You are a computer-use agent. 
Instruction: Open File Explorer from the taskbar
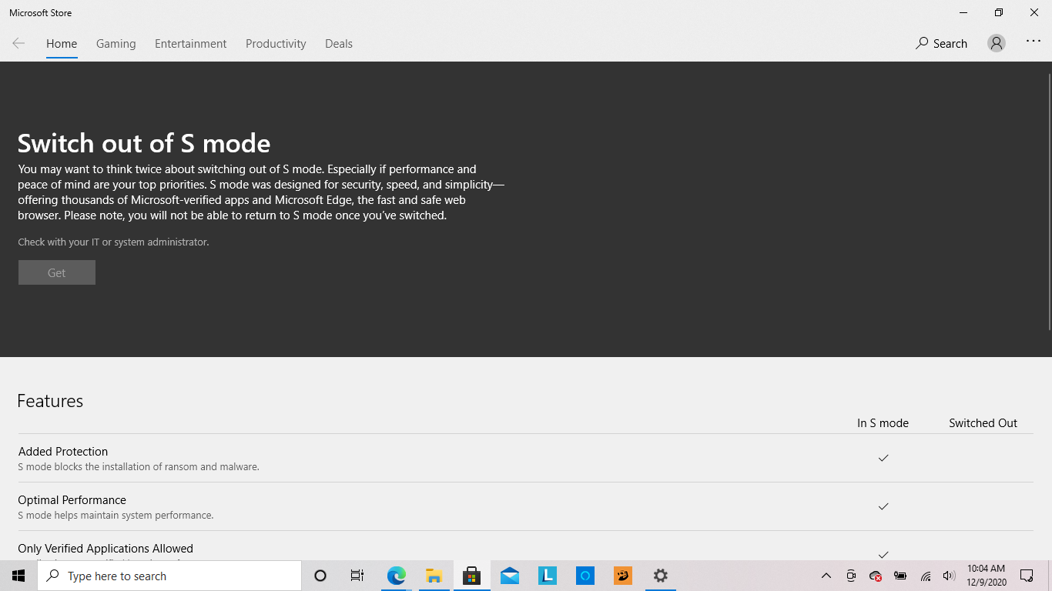[x=434, y=576]
